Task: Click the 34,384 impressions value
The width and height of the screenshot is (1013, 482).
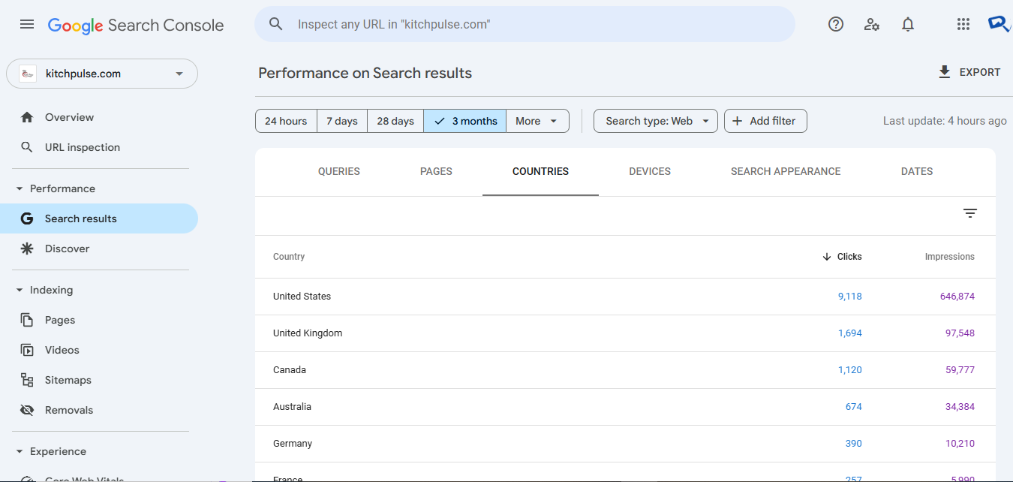Action: [960, 407]
